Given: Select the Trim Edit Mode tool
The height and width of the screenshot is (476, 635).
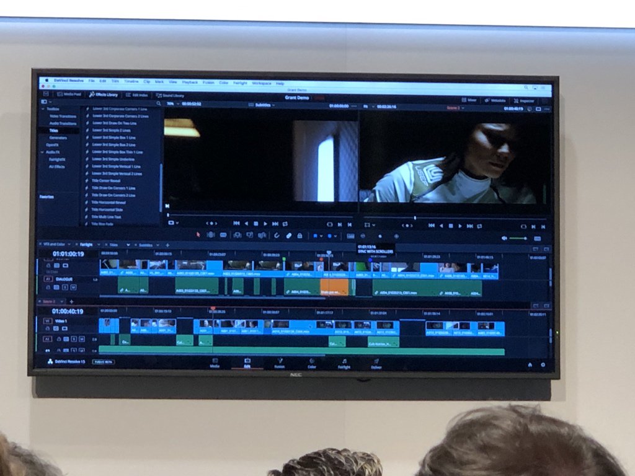Looking at the screenshot, I should (211, 235).
